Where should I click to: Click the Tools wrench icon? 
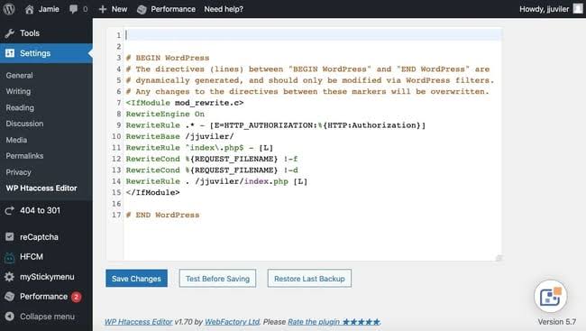tap(10, 33)
